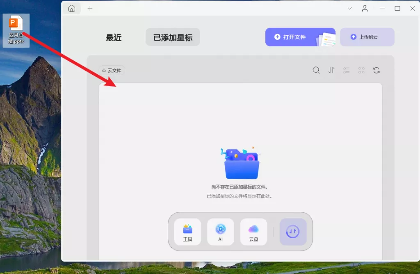This screenshot has width=420, height=274.
Task: Refresh the file list
Action: coord(376,70)
